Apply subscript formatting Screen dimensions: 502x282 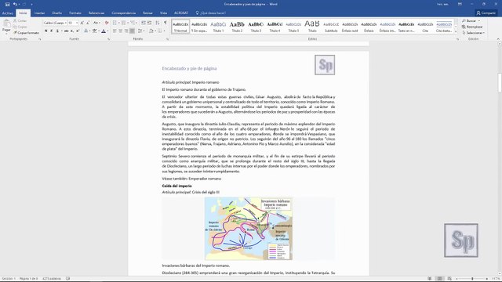72,31
